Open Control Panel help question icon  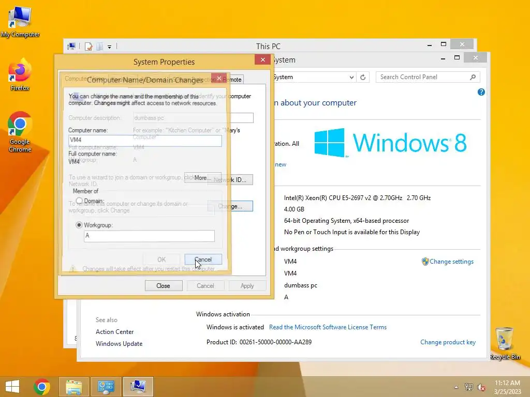[481, 92]
